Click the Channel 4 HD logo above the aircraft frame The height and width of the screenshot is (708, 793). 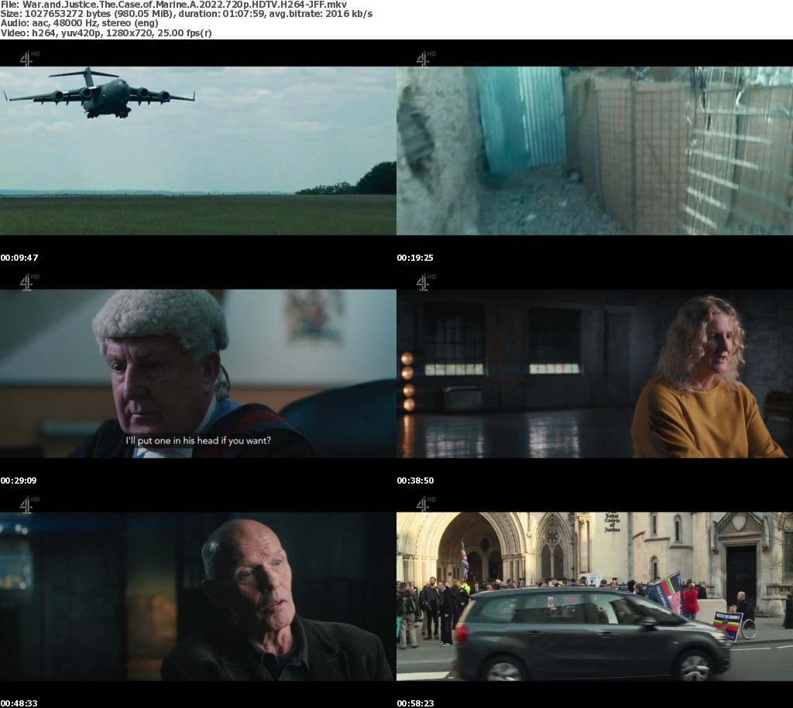click(28, 58)
